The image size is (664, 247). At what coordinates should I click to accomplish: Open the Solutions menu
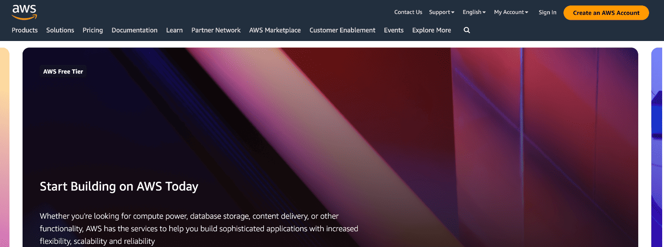[x=60, y=30]
